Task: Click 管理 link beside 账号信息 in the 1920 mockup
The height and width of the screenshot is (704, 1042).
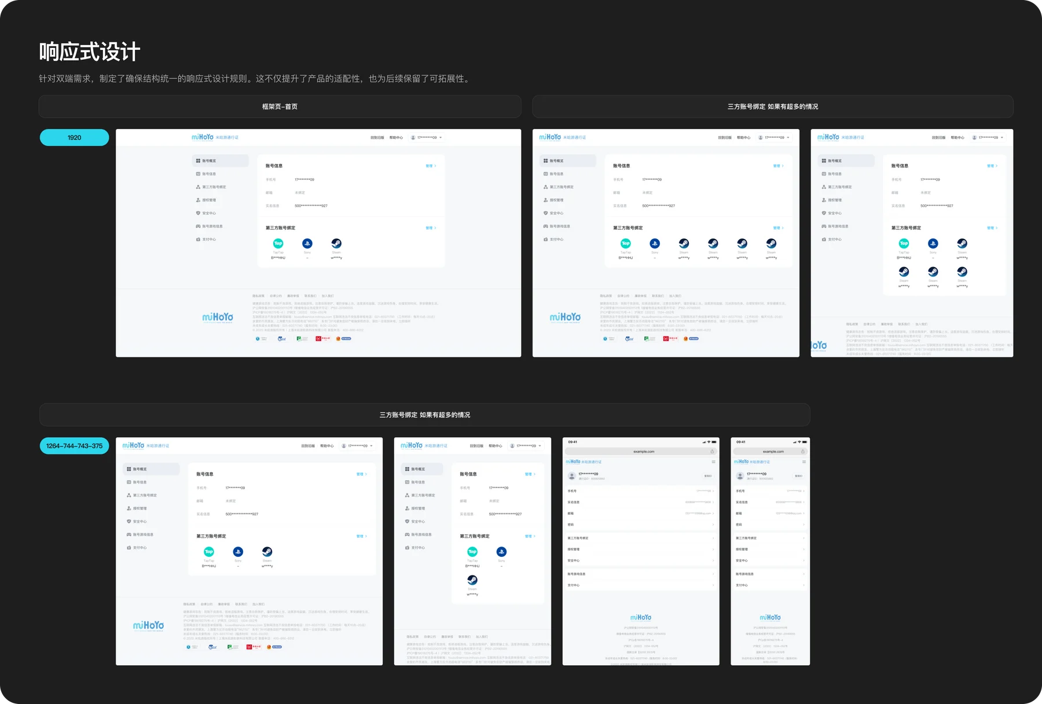Action: coord(431,166)
